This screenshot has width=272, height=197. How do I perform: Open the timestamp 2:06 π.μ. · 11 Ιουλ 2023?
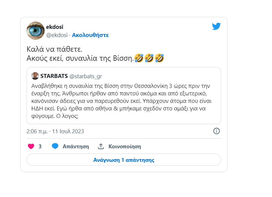(55, 131)
